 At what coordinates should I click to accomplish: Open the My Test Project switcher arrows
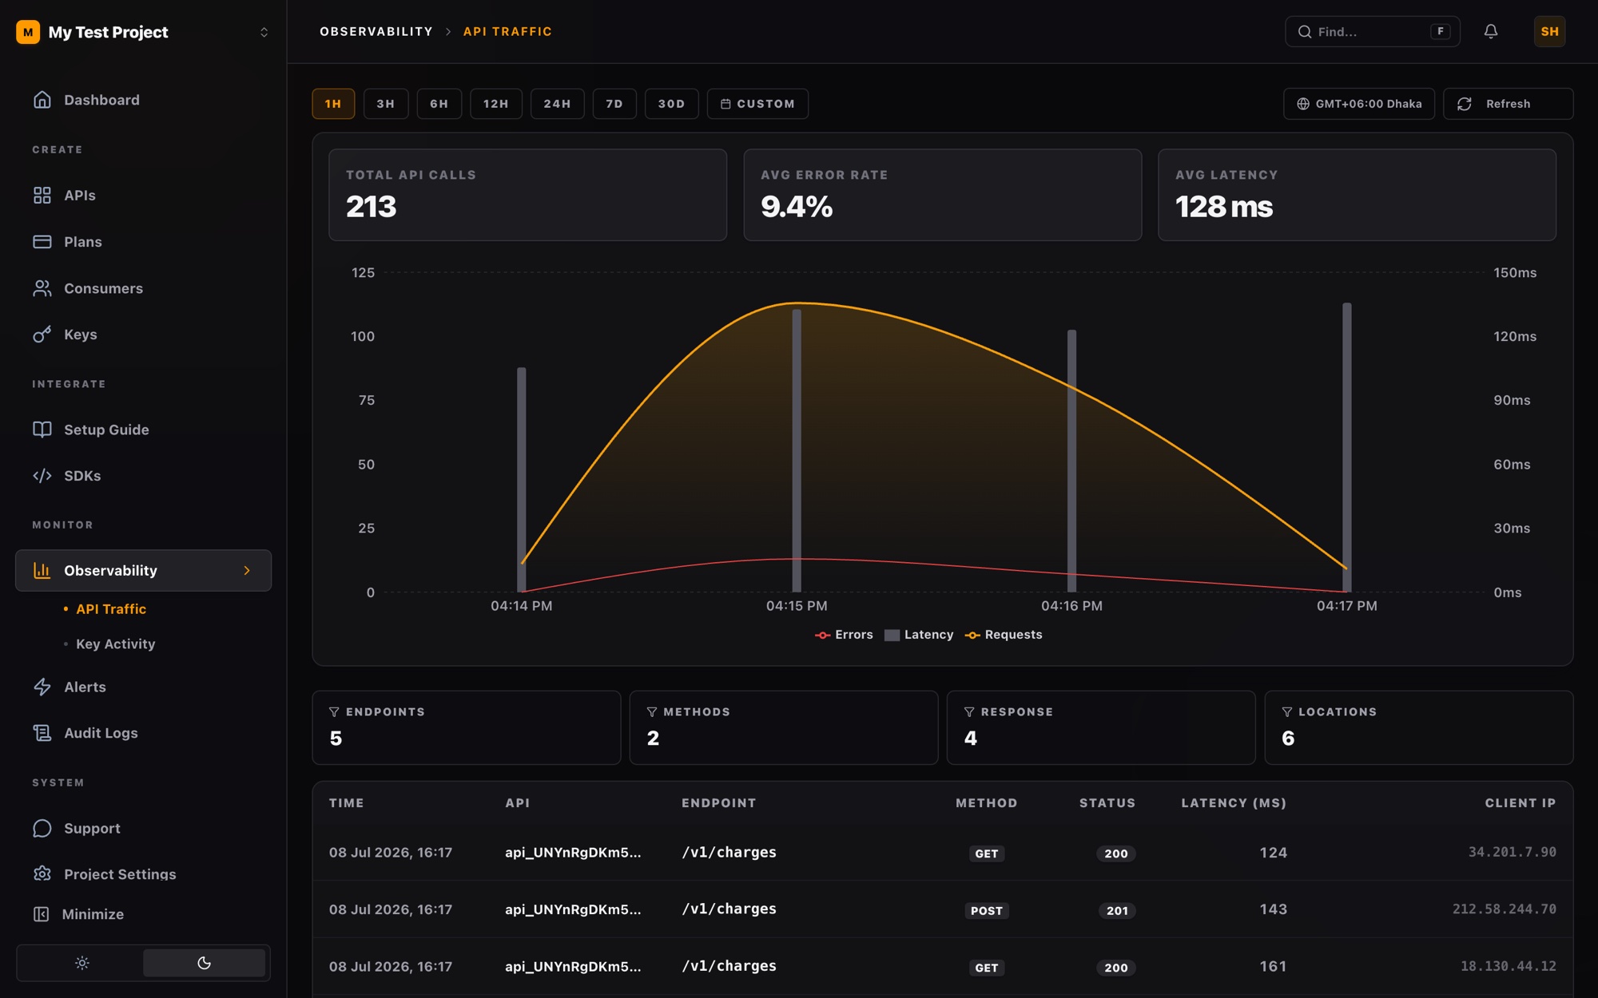point(264,32)
